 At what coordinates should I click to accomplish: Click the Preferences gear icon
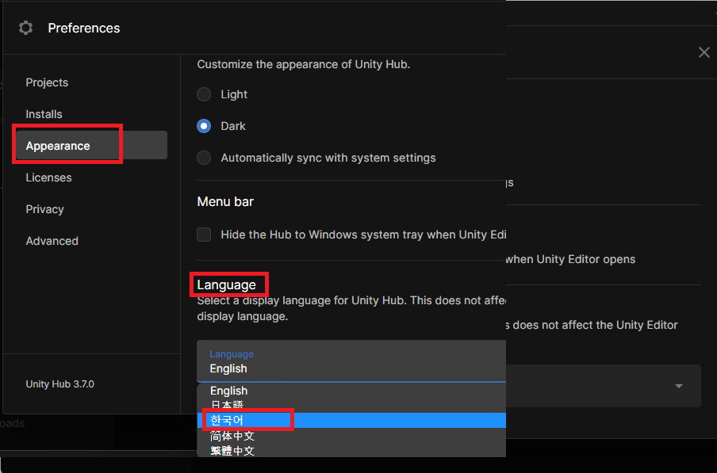pos(25,28)
